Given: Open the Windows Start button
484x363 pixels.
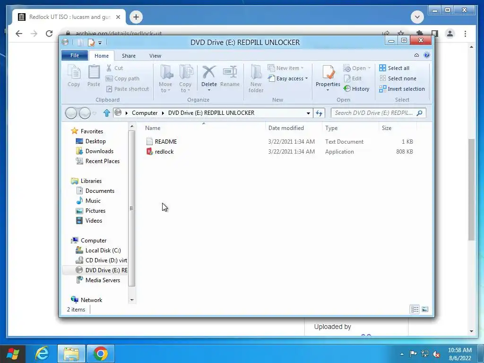Looking at the screenshot, I should click(x=12, y=354).
